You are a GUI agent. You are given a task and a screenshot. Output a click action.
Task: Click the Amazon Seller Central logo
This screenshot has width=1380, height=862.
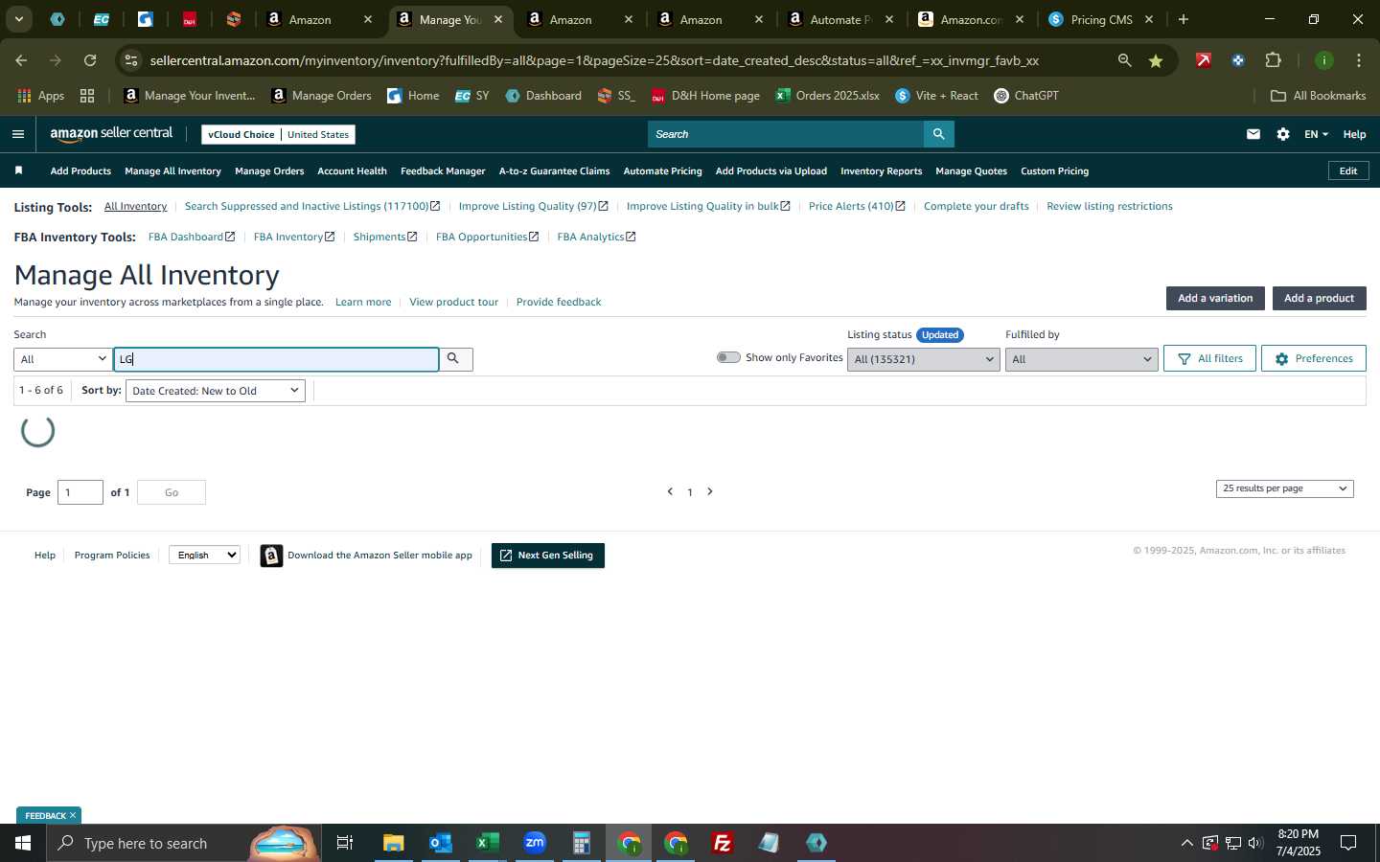111,134
